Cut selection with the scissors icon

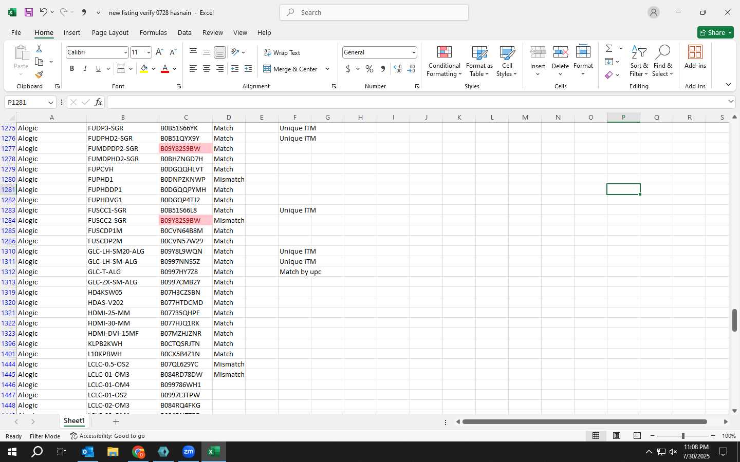[x=39, y=48]
